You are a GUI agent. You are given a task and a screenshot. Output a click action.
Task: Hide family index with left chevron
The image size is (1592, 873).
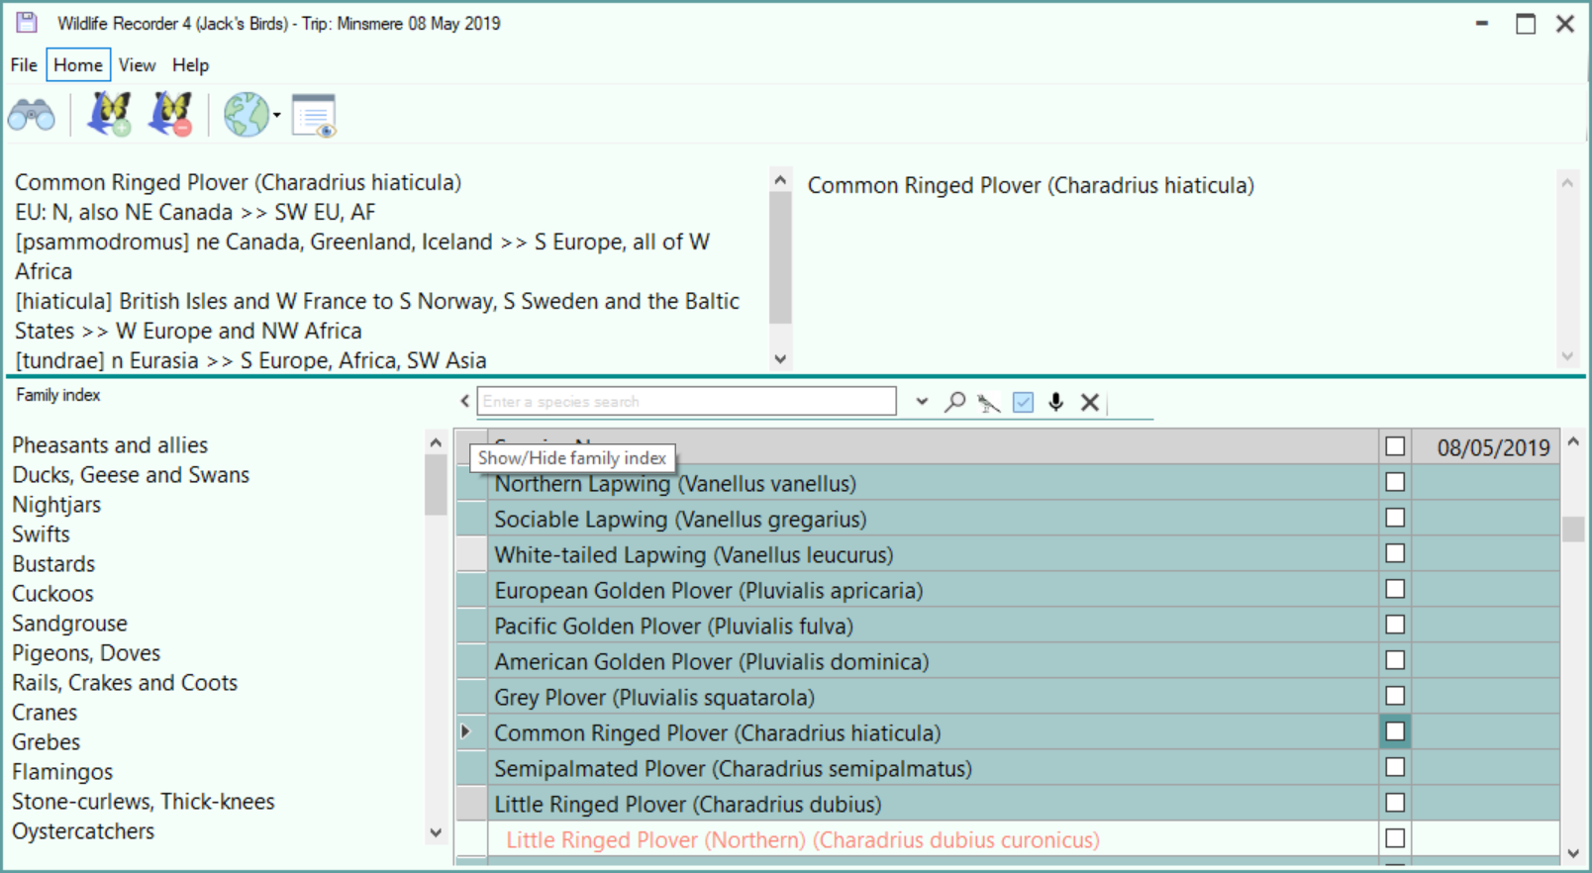pyautogui.click(x=464, y=401)
